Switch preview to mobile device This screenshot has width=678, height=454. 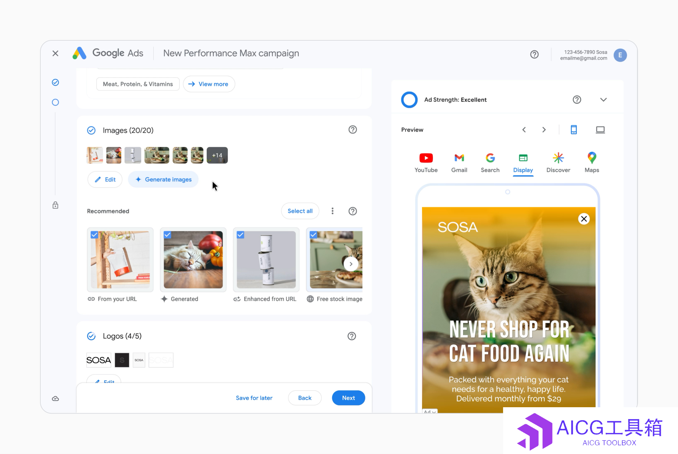click(x=574, y=130)
